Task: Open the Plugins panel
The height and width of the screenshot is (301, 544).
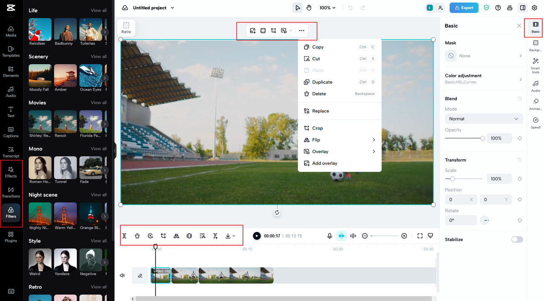Action: click(11, 237)
